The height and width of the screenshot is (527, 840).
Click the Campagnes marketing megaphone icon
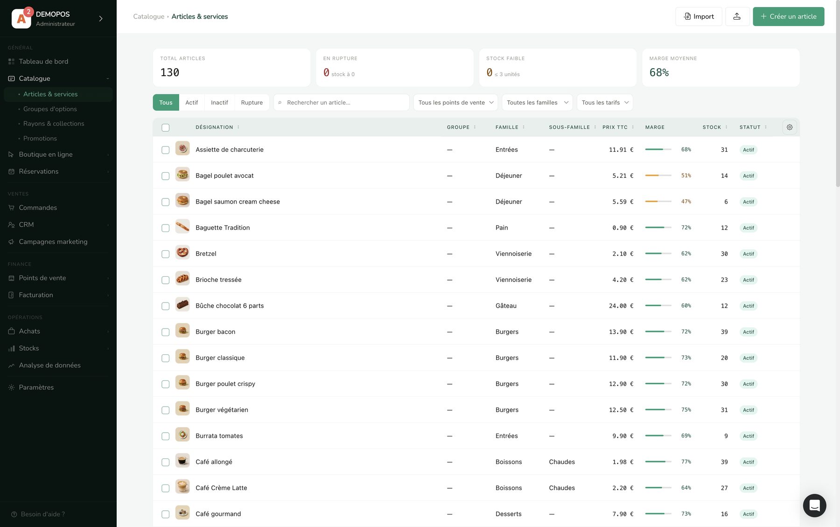[x=11, y=242]
